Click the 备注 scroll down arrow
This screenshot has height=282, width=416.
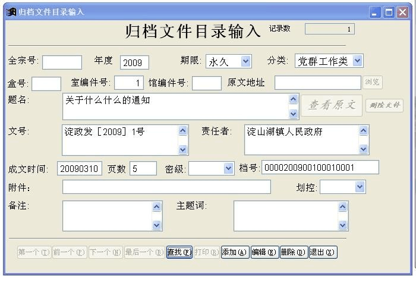point(157,225)
